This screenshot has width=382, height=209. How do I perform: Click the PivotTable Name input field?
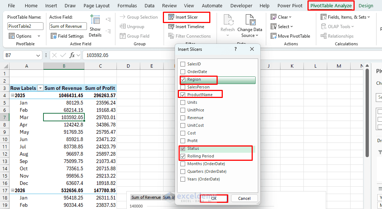tap(25, 26)
